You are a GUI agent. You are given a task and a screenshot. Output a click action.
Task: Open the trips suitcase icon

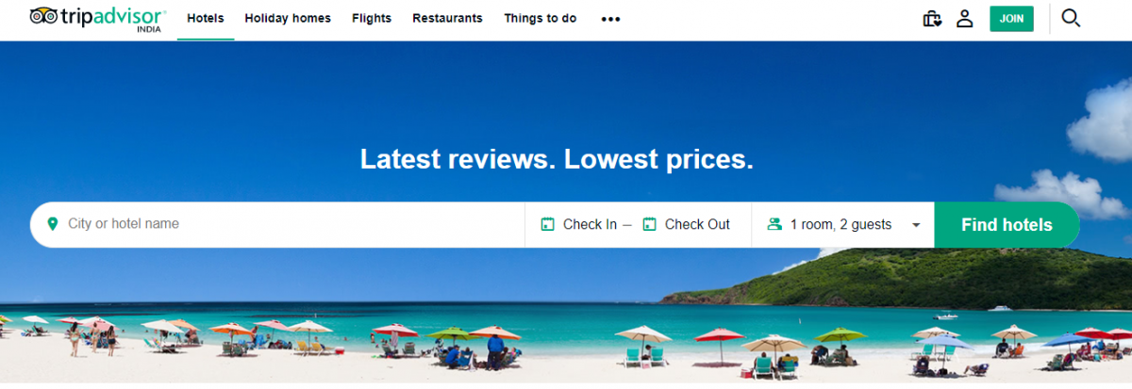932,19
